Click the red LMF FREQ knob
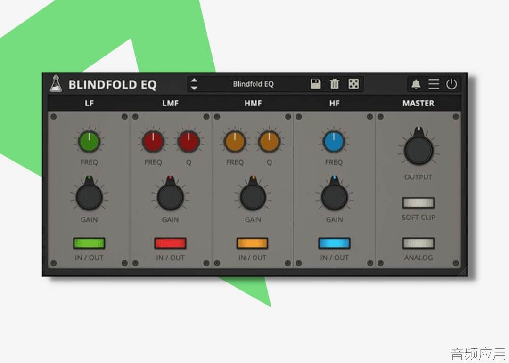 (x=153, y=141)
